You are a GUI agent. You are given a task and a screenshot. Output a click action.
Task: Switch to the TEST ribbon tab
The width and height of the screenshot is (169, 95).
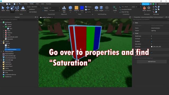click(37, 4)
